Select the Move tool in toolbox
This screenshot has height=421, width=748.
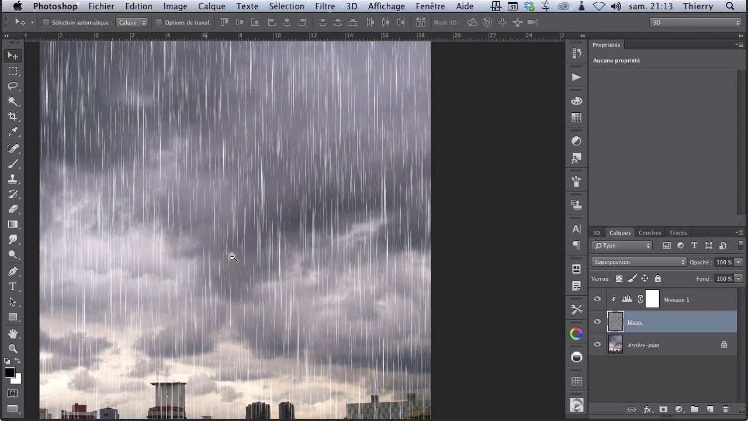[x=13, y=56]
